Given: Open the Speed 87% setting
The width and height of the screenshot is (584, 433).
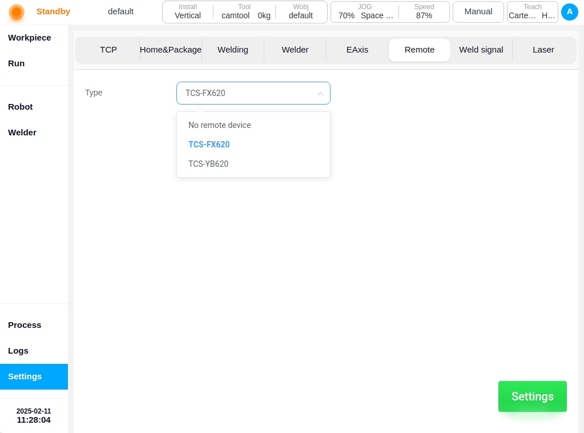Looking at the screenshot, I should [x=424, y=12].
